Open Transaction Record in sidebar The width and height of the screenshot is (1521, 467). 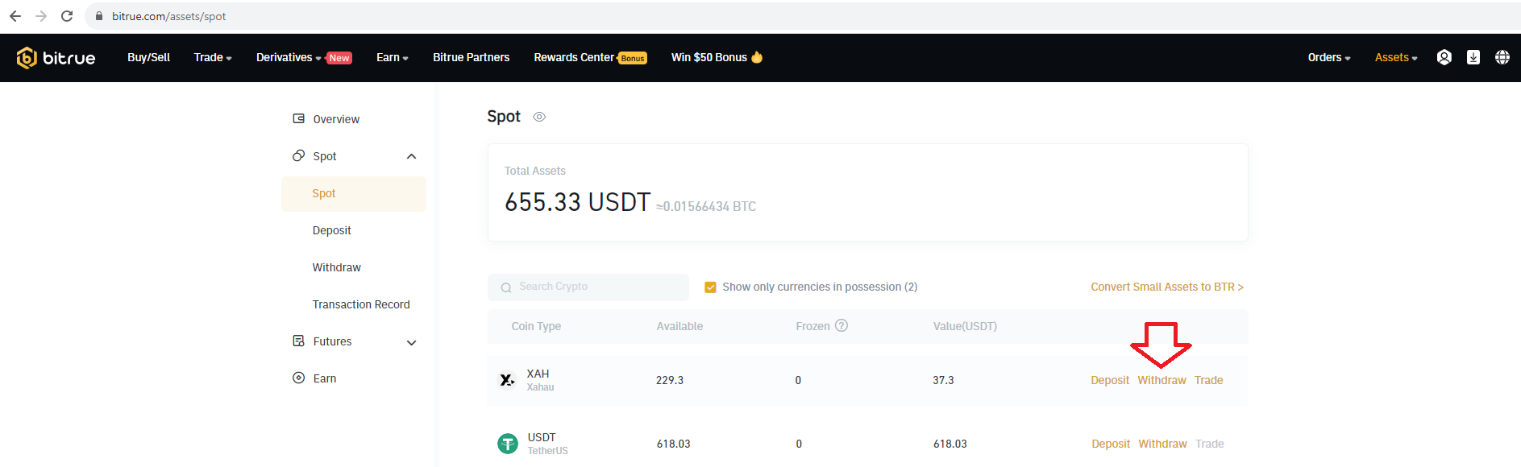pos(360,304)
